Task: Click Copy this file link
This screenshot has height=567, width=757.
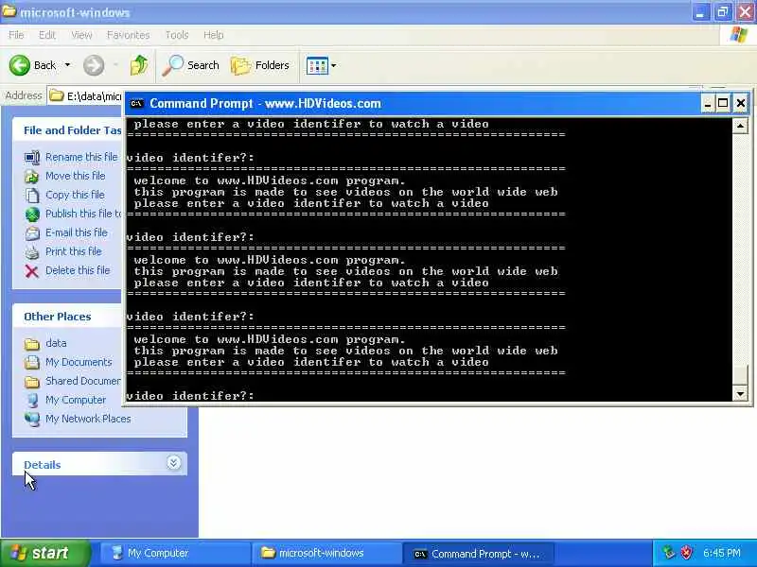Action: [x=75, y=195]
